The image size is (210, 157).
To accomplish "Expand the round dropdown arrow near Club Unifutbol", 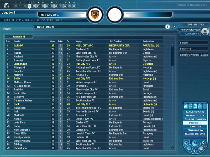I will [x=174, y=27].
